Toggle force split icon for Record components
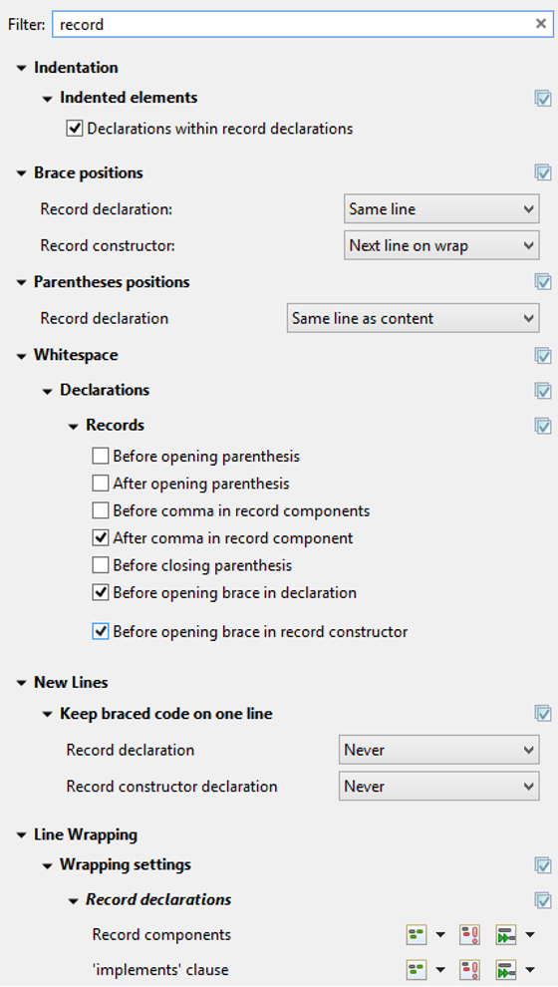 pos(470,935)
